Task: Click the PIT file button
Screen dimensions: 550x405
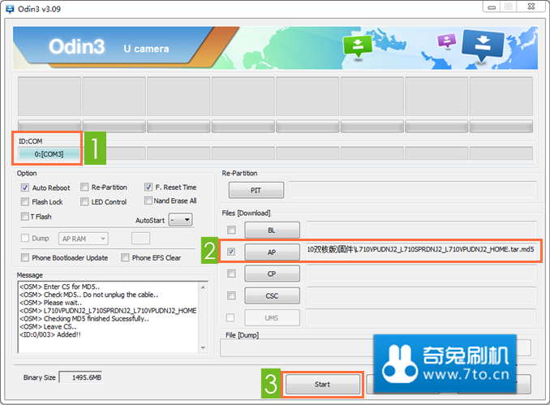Action: (256, 190)
